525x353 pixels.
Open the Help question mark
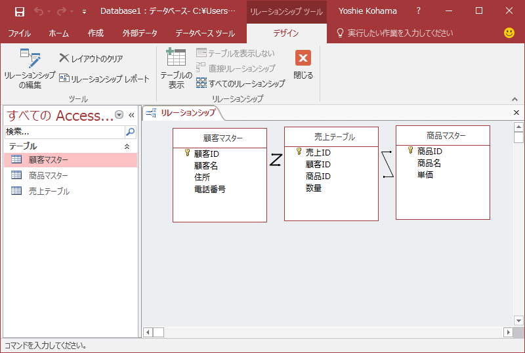click(418, 11)
